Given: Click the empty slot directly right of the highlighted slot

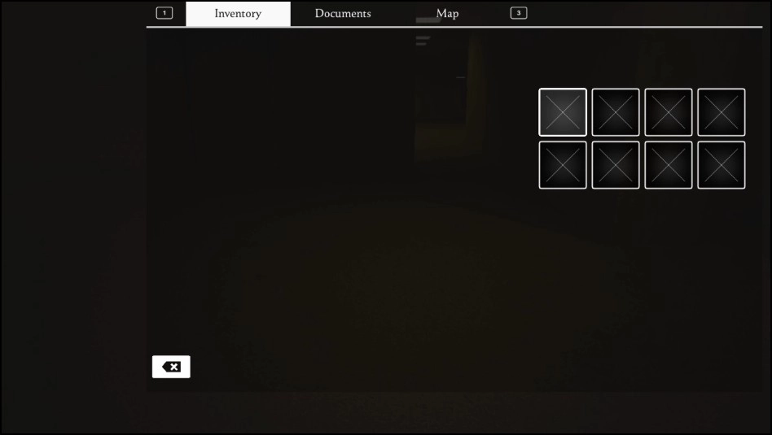Looking at the screenshot, I should point(616,112).
